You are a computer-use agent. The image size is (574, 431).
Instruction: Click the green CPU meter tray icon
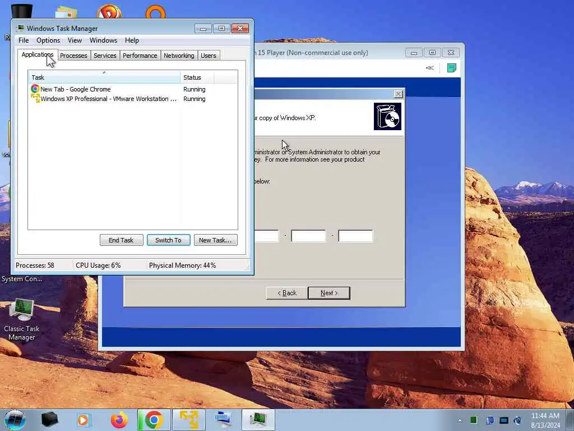coord(474,420)
